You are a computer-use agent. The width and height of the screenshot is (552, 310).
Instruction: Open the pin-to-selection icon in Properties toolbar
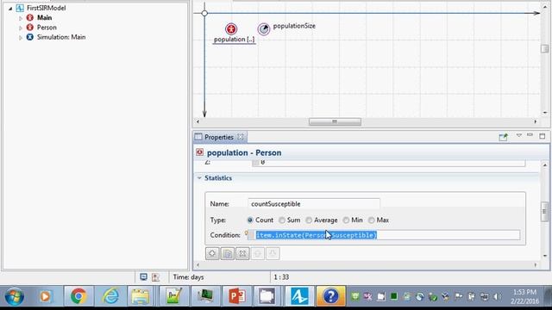(504, 137)
